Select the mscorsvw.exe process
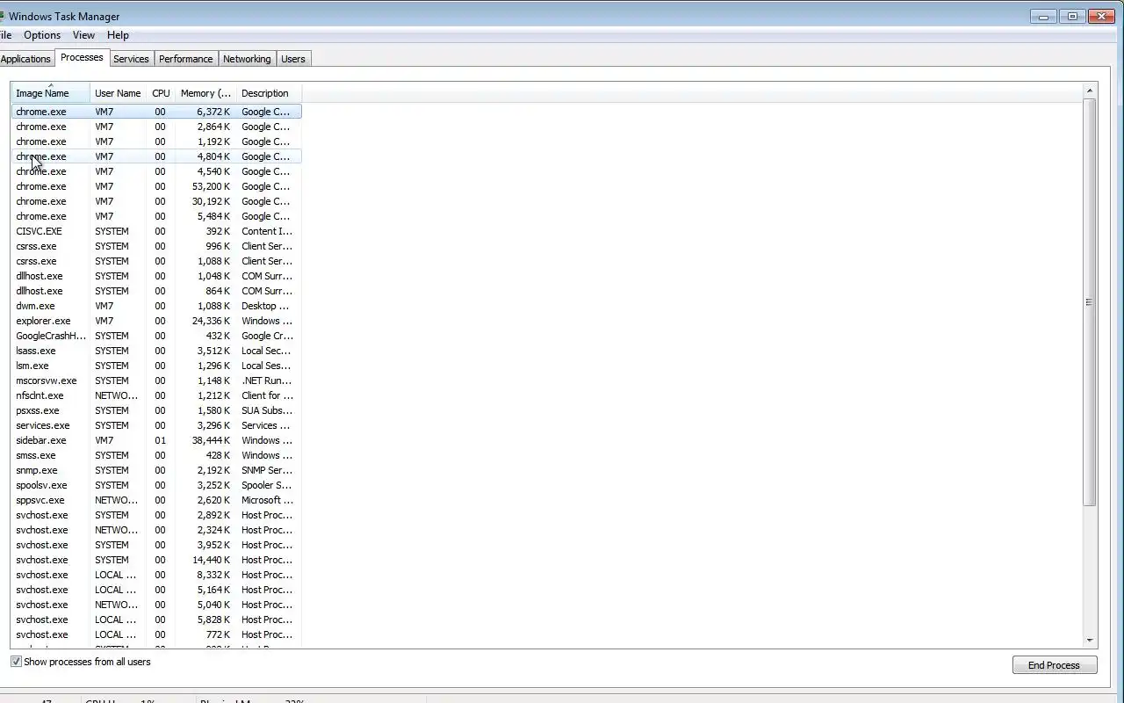 [x=156, y=380]
